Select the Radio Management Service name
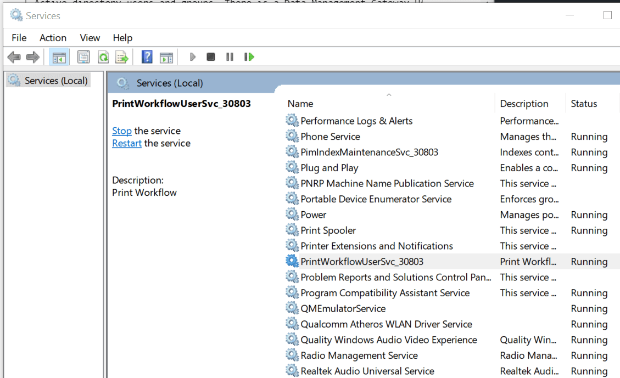This screenshot has width=620, height=378. point(359,356)
